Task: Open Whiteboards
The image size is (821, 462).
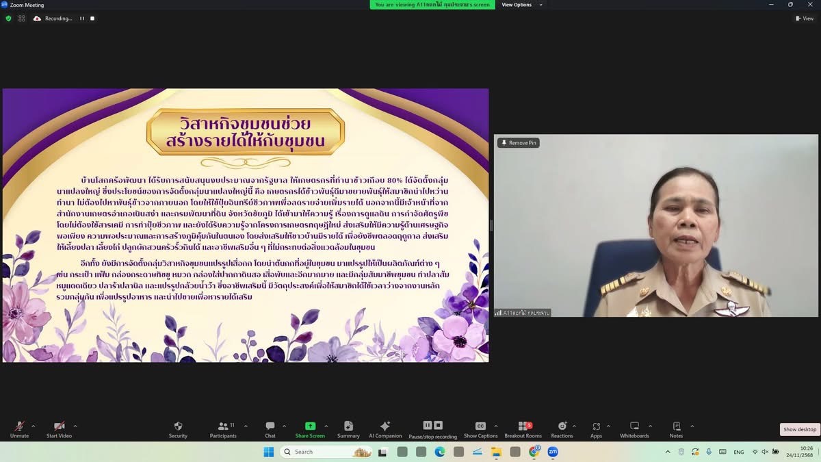Action: (634, 426)
